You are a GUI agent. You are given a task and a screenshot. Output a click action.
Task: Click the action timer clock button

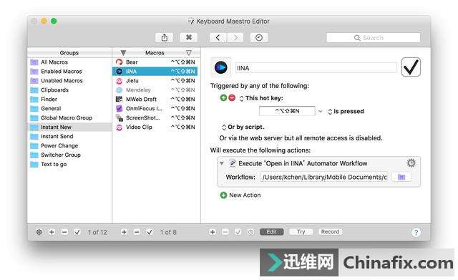tap(250, 232)
